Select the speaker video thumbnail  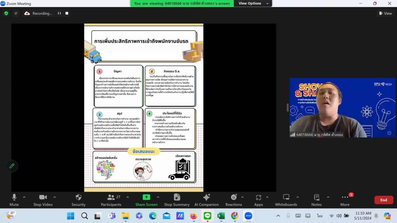[x=342, y=108]
